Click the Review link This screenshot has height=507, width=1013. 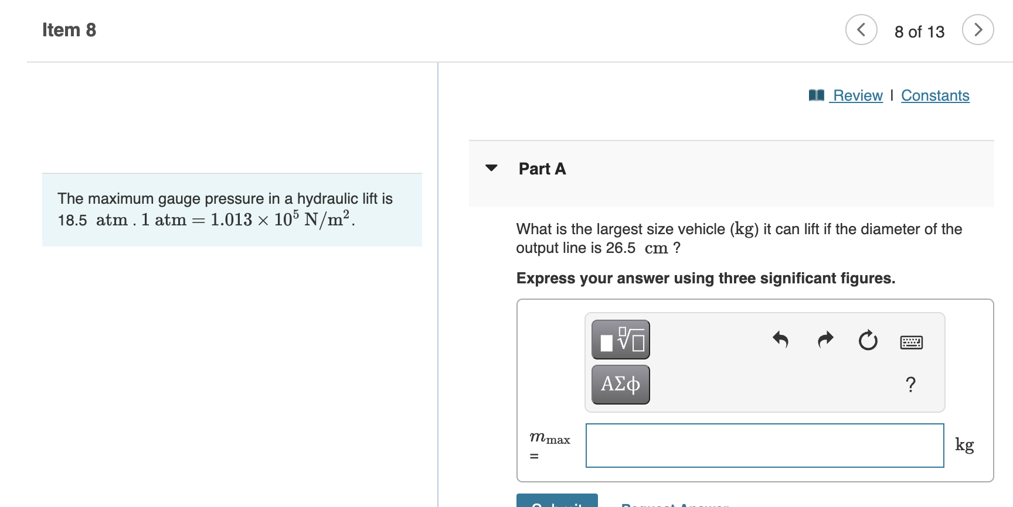tap(858, 95)
